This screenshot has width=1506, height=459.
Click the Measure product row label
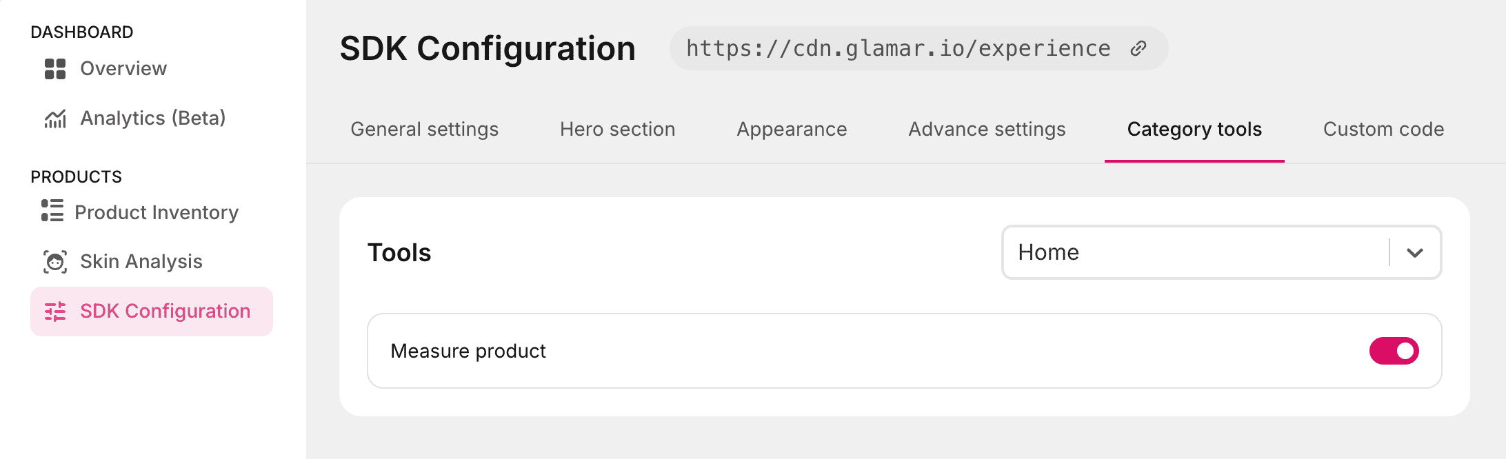tap(468, 351)
